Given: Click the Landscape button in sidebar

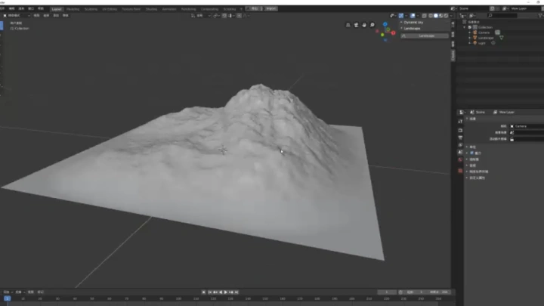Looking at the screenshot, I should coord(425,36).
